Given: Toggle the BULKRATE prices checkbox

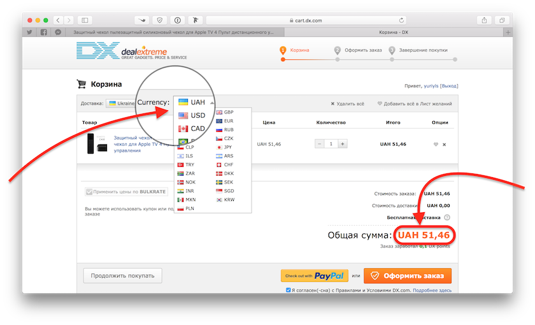Looking at the screenshot, I should [89, 192].
